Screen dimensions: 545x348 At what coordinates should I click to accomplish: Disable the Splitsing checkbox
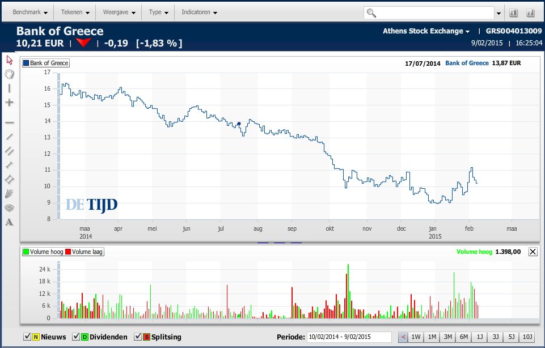138,337
